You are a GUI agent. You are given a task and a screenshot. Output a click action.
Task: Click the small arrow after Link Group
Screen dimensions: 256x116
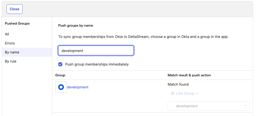197,93
